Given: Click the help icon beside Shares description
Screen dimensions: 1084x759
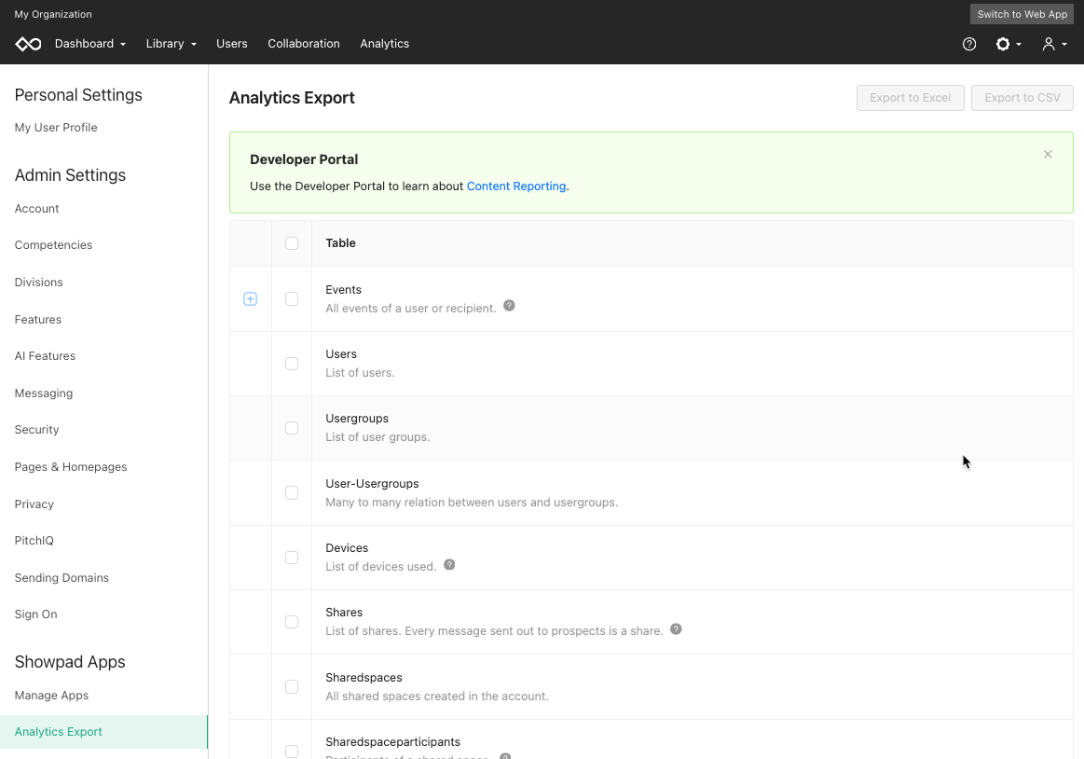Looking at the screenshot, I should click(676, 628).
